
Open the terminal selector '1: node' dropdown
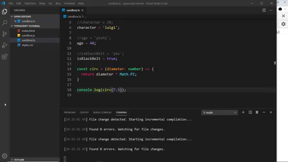click(x=220, y=112)
